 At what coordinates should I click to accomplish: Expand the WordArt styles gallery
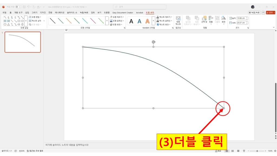click(x=153, y=21)
